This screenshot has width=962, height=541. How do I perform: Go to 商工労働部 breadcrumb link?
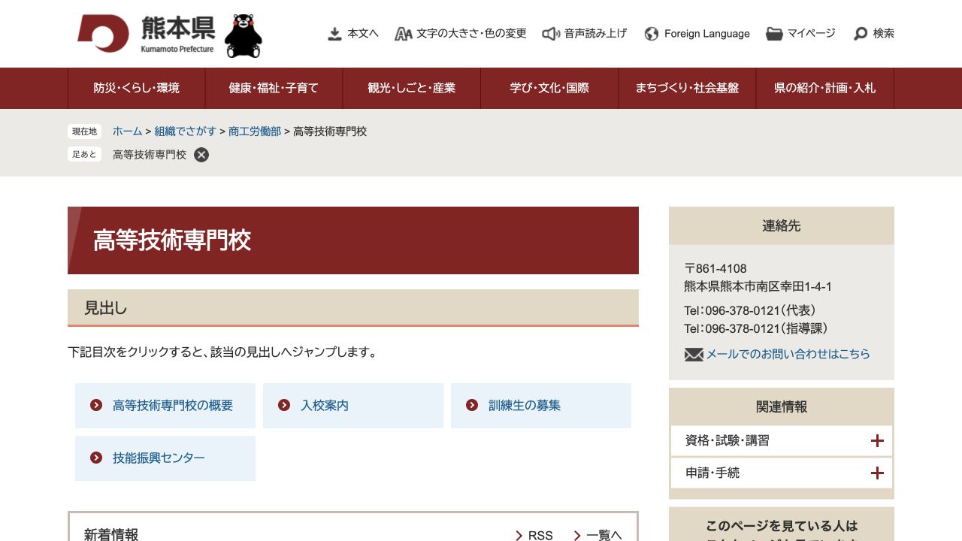click(255, 131)
